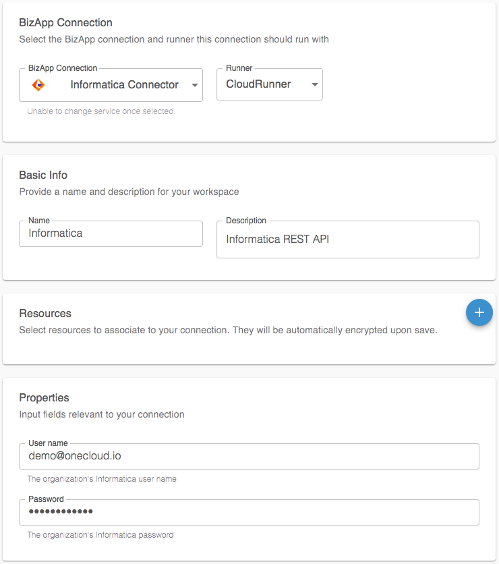This screenshot has height=564, width=499.
Task: Click the Resources section title
Action: pos(45,313)
